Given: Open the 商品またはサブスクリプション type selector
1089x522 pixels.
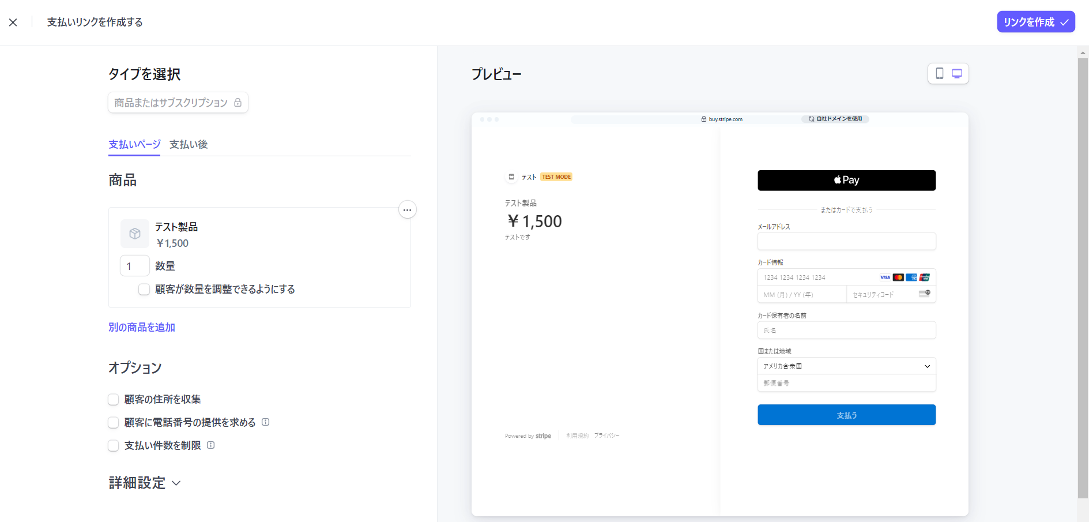Looking at the screenshot, I should (178, 103).
